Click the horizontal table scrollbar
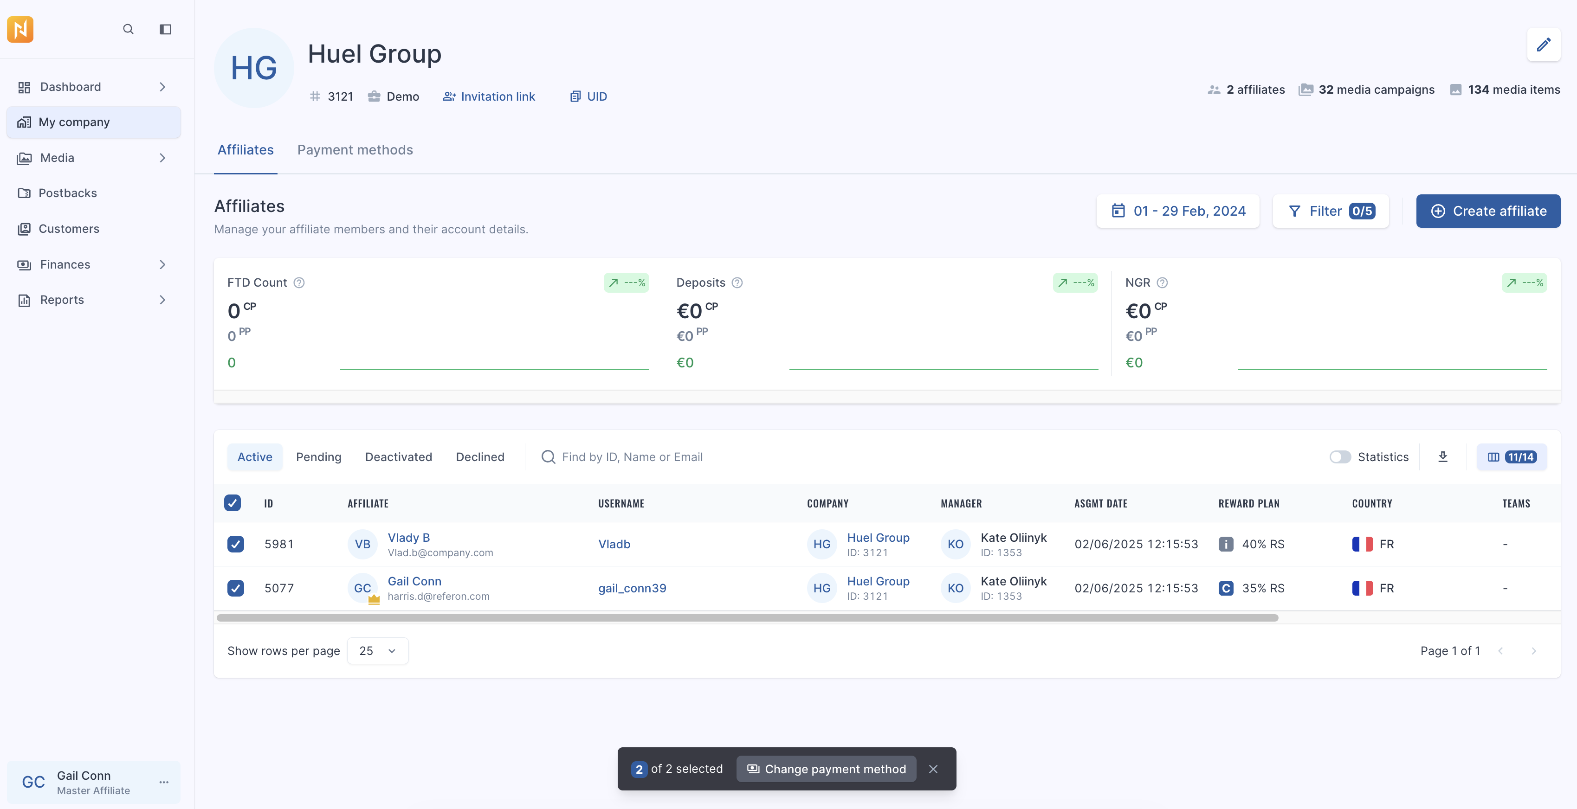The image size is (1577, 809). point(747,618)
